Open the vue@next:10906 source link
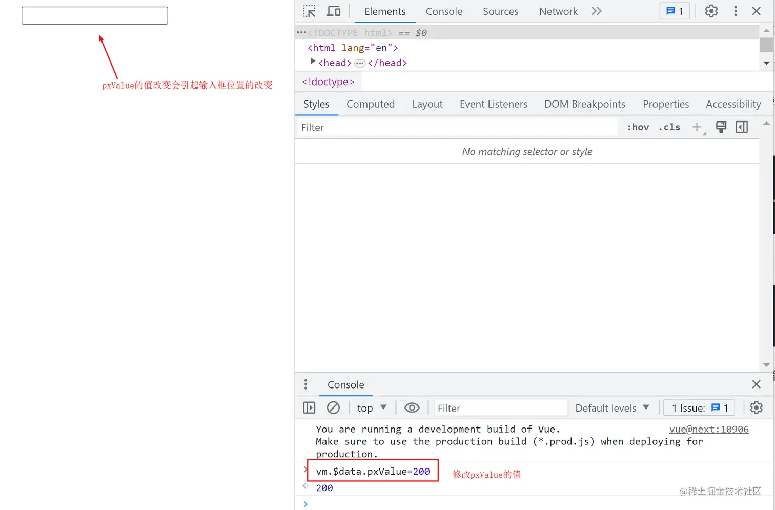 (x=709, y=430)
